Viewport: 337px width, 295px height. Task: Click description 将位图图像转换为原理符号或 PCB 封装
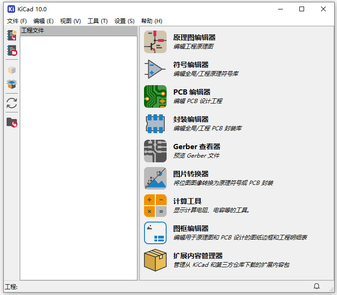(x=223, y=183)
